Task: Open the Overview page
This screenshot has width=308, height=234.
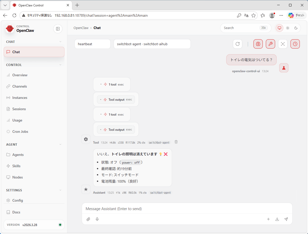Action: click(x=34, y=75)
